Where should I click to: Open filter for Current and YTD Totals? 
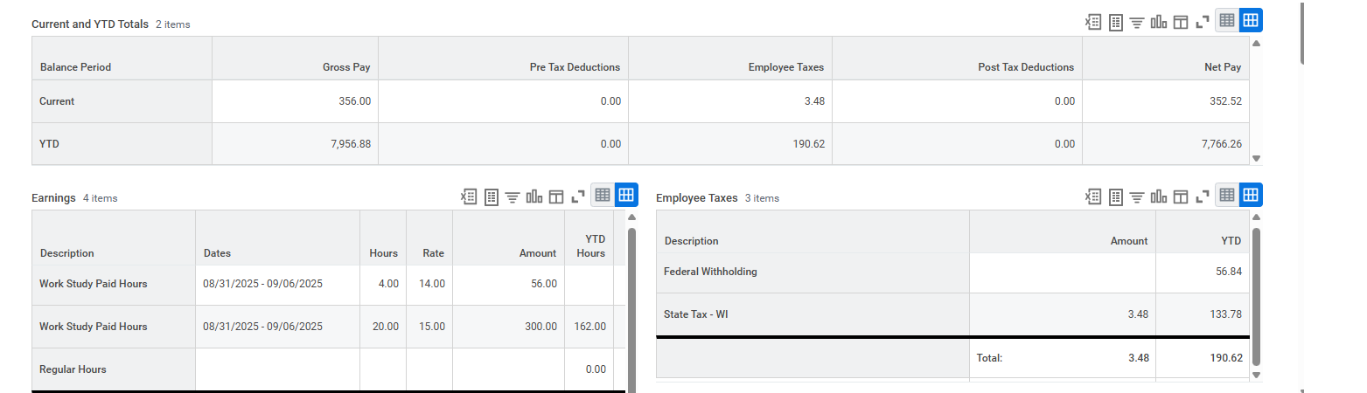(1138, 22)
